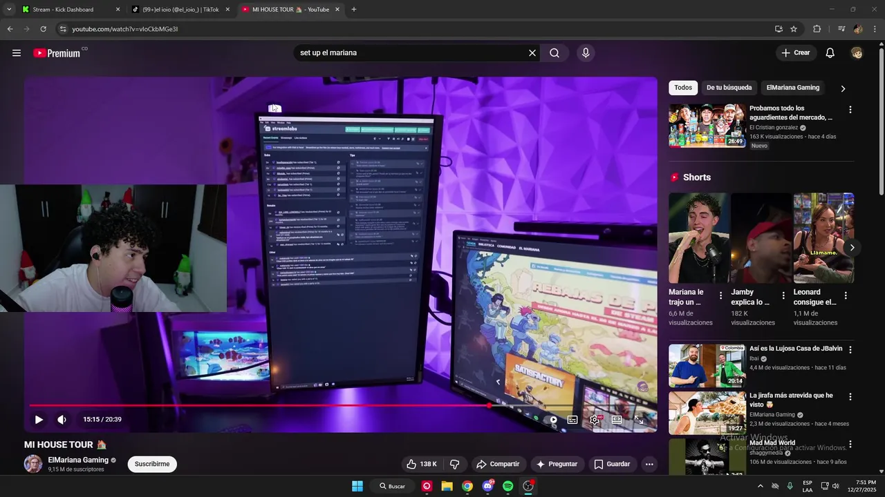Switch to theater mode
The height and width of the screenshot is (497, 885).
coord(617,419)
